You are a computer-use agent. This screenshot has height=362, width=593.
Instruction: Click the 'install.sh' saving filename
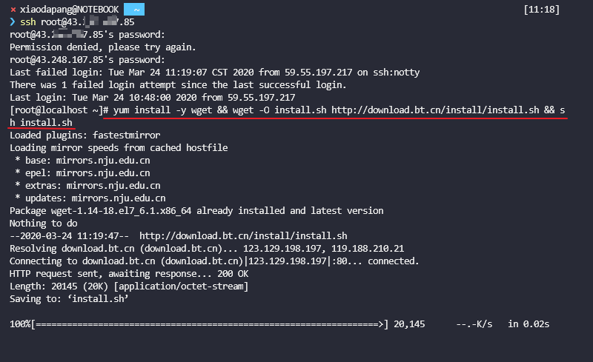pyautogui.click(x=98, y=299)
